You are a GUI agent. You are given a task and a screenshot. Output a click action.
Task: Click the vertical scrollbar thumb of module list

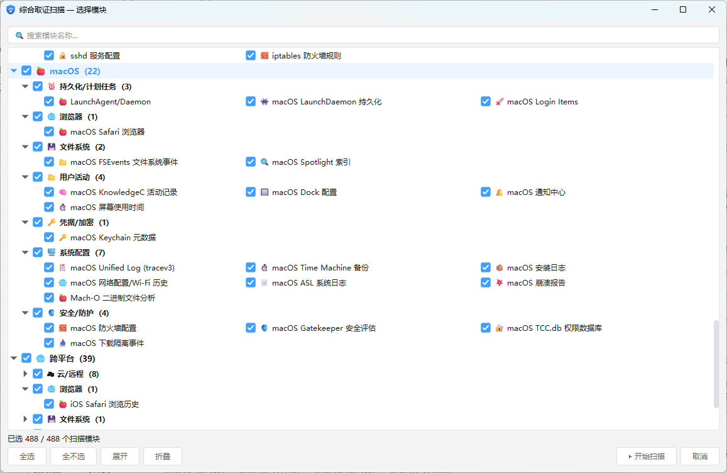pyautogui.click(x=716, y=364)
